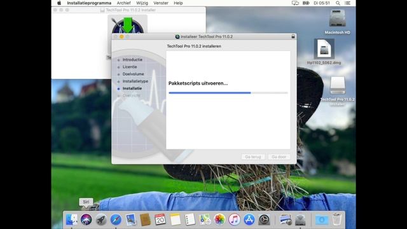Select the Doelvolume step

pos(133,74)
